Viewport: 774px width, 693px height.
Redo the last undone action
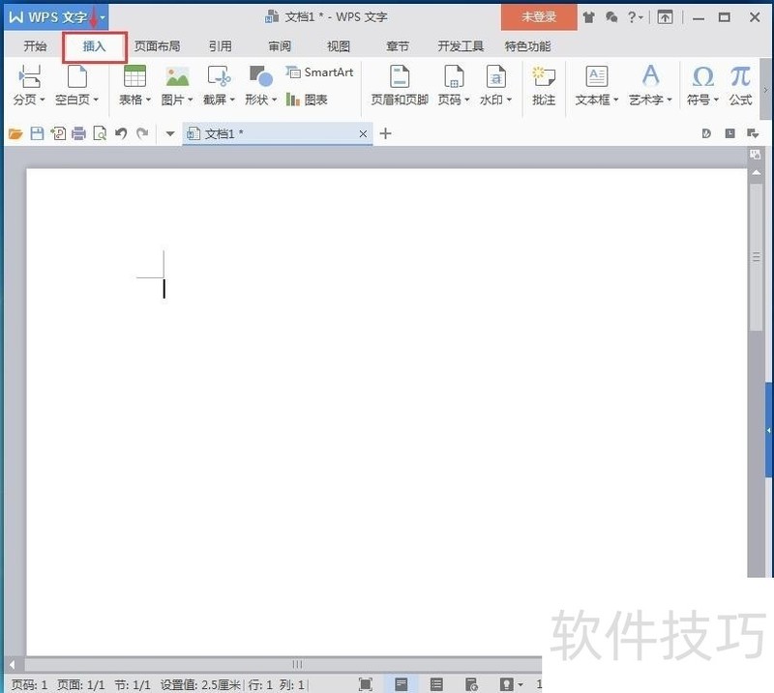(x=142, y=133)
